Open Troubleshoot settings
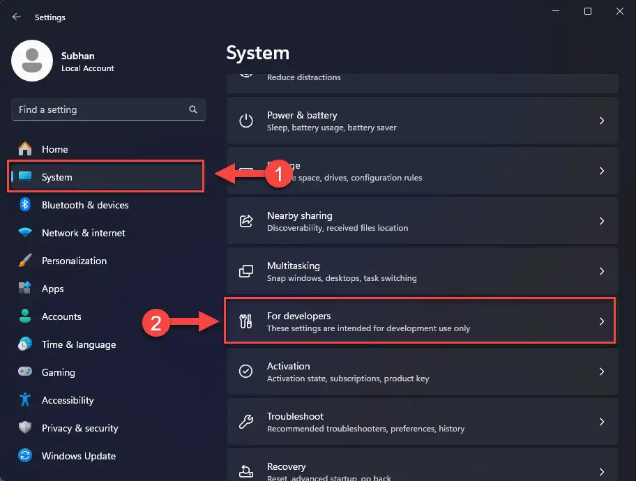The height and width of the screenshot is (481, 636). pos(422,422)
